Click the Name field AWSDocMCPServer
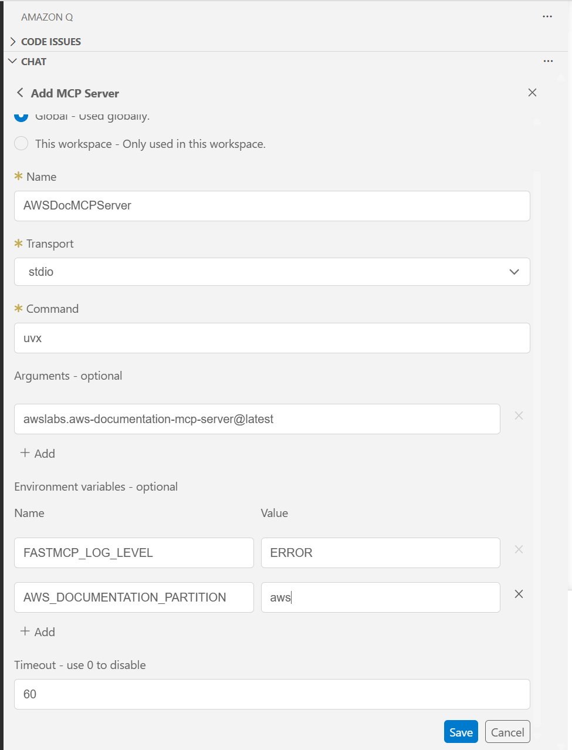This screenshot has height=750, width=572. coord(272,206)
